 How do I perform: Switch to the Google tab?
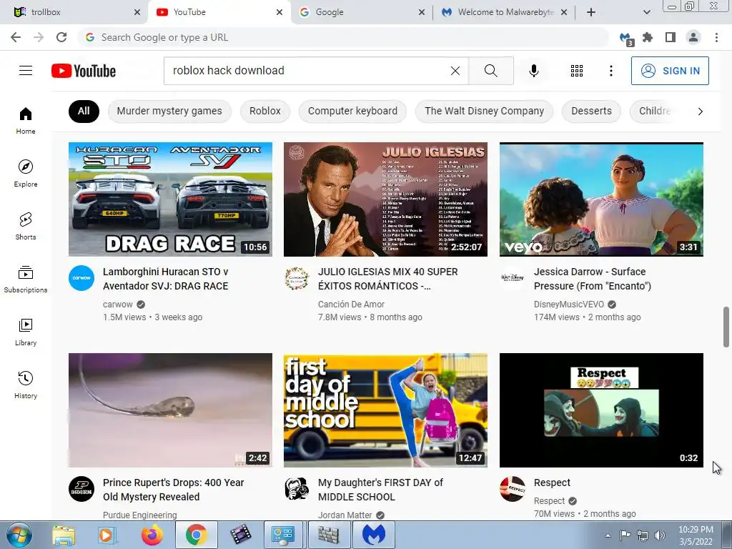pyautogui.click(x=362, y=12)
